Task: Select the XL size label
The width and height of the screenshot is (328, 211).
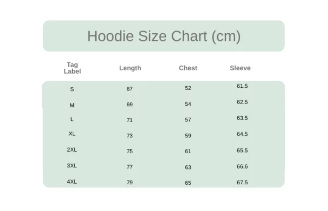Action: [72, 134]
